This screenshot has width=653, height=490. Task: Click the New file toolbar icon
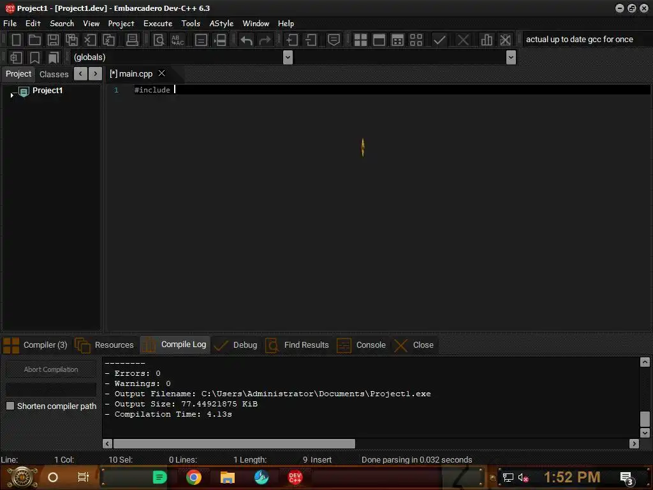coord(16,40)
